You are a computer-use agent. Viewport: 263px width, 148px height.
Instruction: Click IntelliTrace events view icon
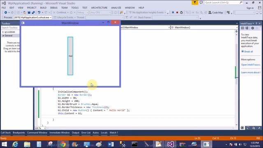pyautogui.click(x=242, y=28)
